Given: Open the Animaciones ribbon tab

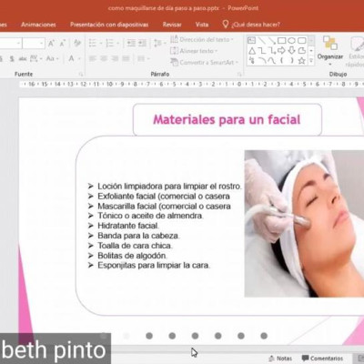Looking at the screenshot, I should pyautogui.click(x=38, y=25).
